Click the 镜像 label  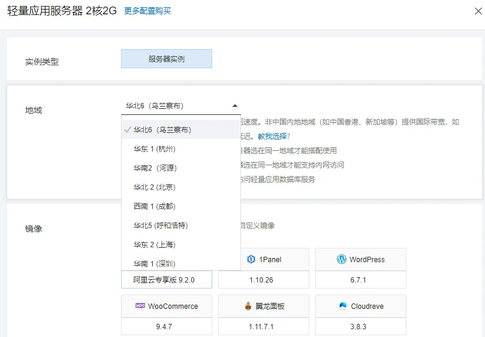coord(34,229)
